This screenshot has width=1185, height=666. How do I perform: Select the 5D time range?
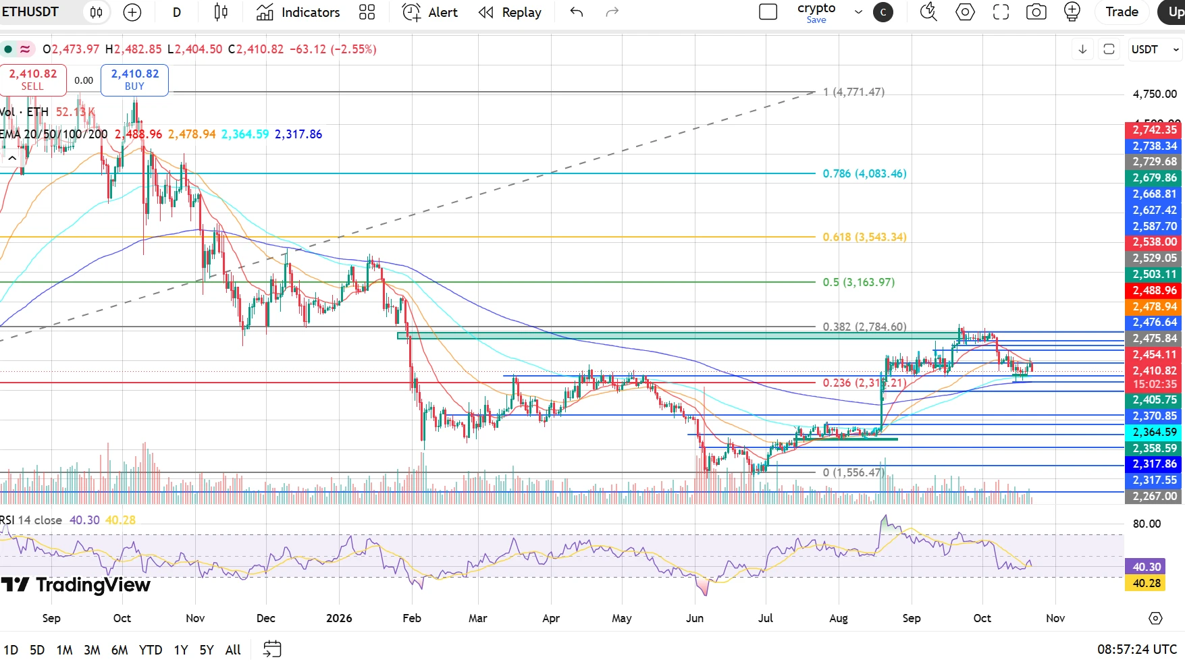tap(37, 650)
